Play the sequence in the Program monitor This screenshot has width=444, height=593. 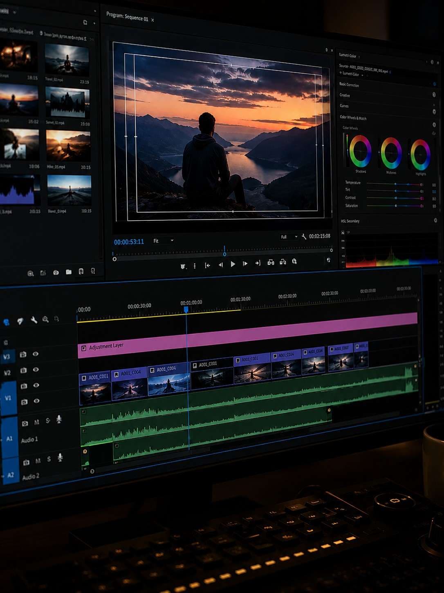233,264
